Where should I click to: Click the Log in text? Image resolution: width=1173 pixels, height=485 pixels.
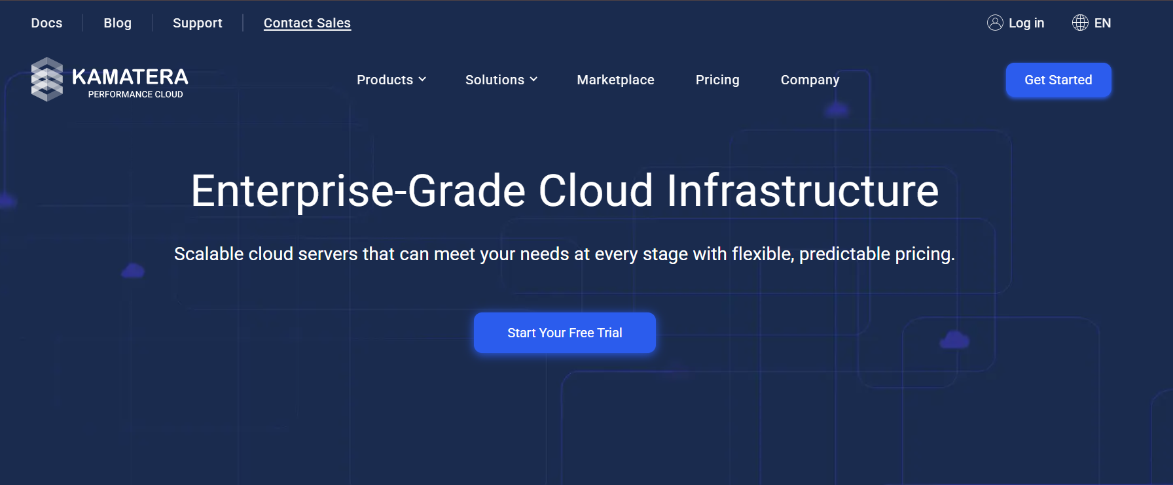[x=1026, y=23]
